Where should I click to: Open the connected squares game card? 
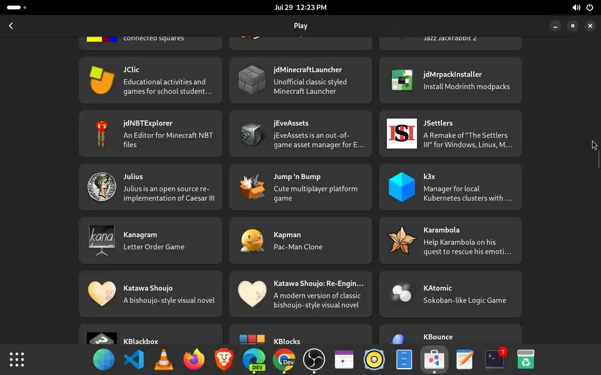click(151, 43)
